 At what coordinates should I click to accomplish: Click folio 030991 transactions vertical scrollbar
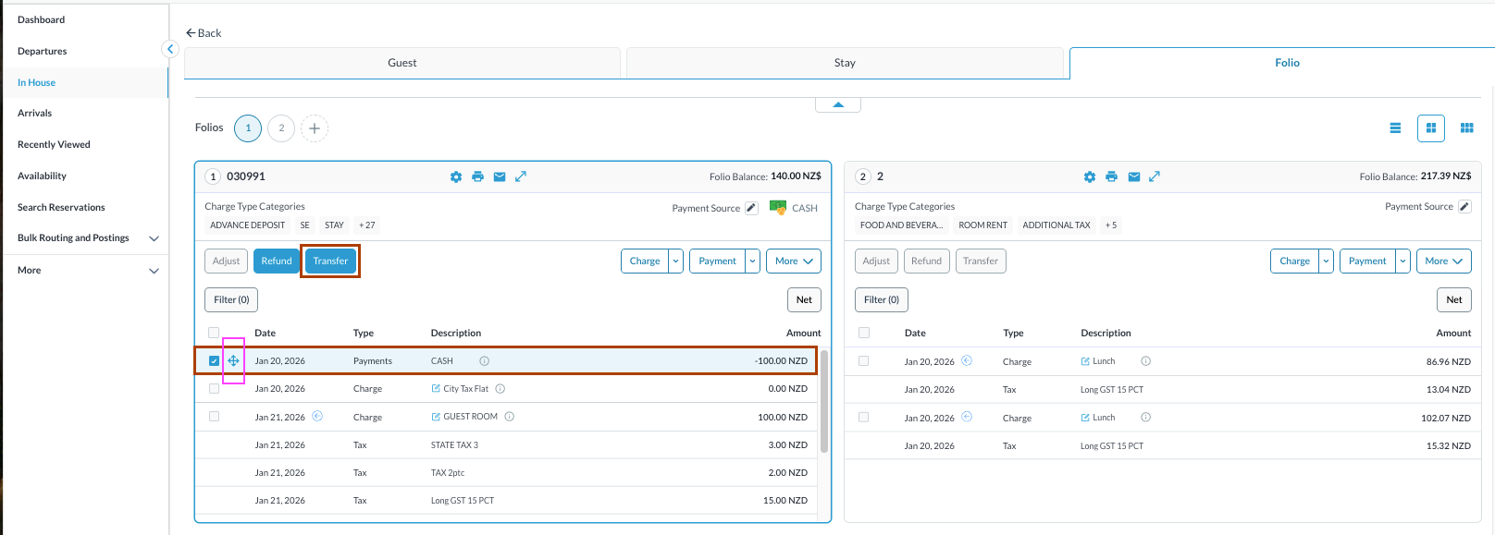click(x=824, y=402)
